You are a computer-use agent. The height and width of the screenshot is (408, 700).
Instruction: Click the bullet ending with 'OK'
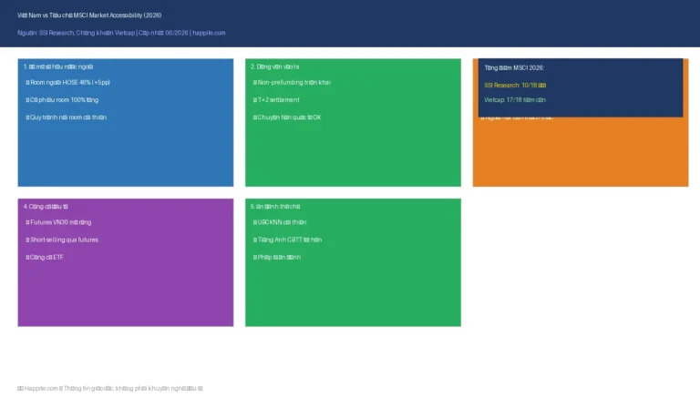(x=287, y=117)
